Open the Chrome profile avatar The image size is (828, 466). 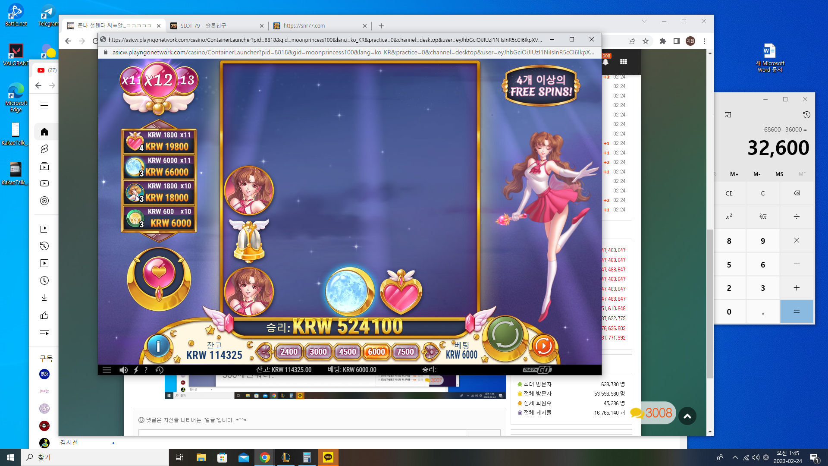(690, 41)
